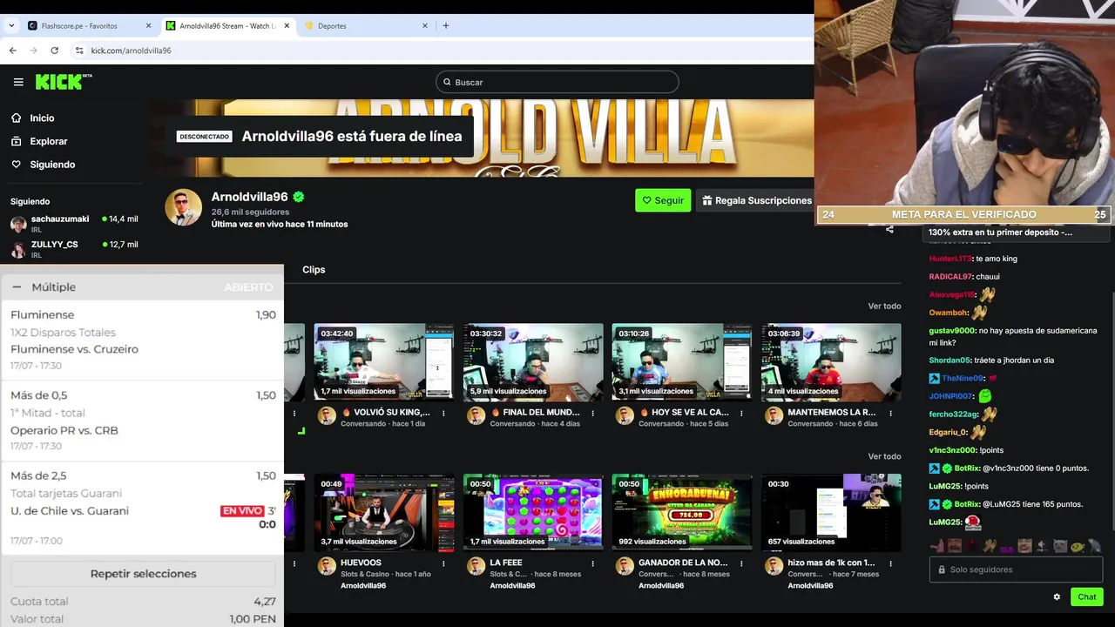The image size is (1115, 627).
Task: Open the browser tab search dropdown
Action: click(11, 26)
